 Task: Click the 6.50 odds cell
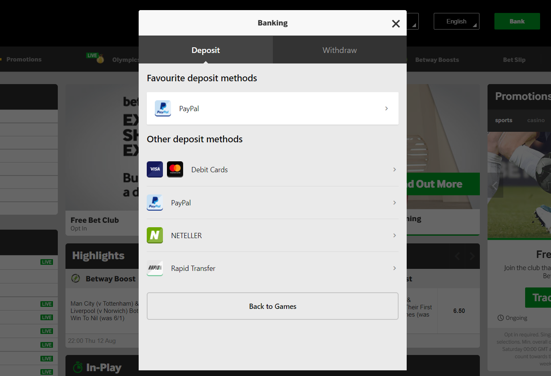click(x=459, y=311)
